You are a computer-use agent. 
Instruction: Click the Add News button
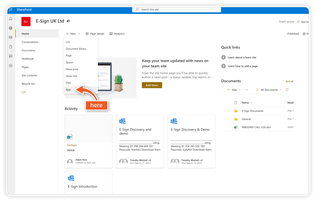point(152,85)
